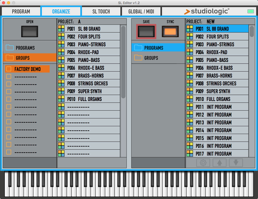Screen dimensions: 258x199
Task: Select "P005 PIANO-BASS" in Project NEW
Action: click(217, 60)
